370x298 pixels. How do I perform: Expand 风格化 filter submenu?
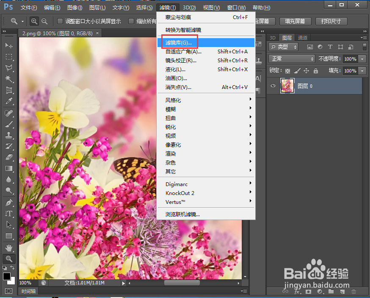[206, 100]
